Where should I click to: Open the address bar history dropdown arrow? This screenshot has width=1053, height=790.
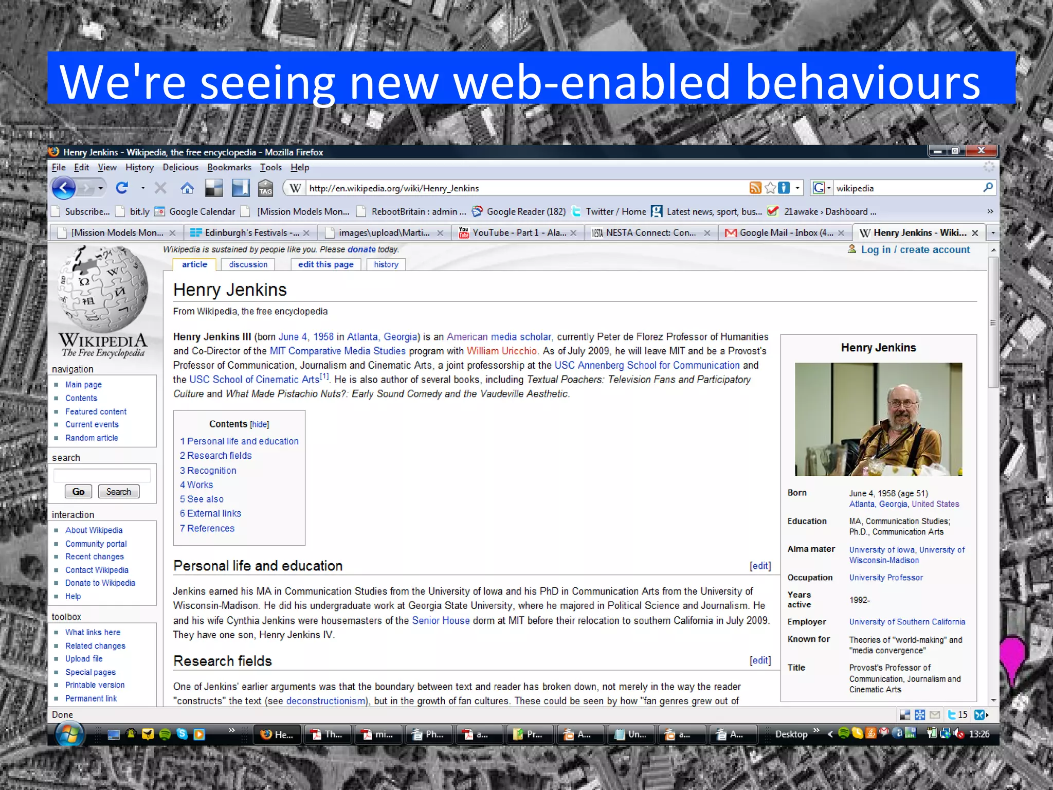pos(797,188)
